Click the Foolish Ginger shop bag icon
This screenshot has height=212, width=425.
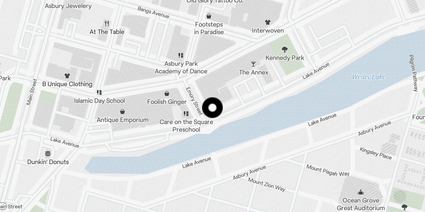coord(167,94)
